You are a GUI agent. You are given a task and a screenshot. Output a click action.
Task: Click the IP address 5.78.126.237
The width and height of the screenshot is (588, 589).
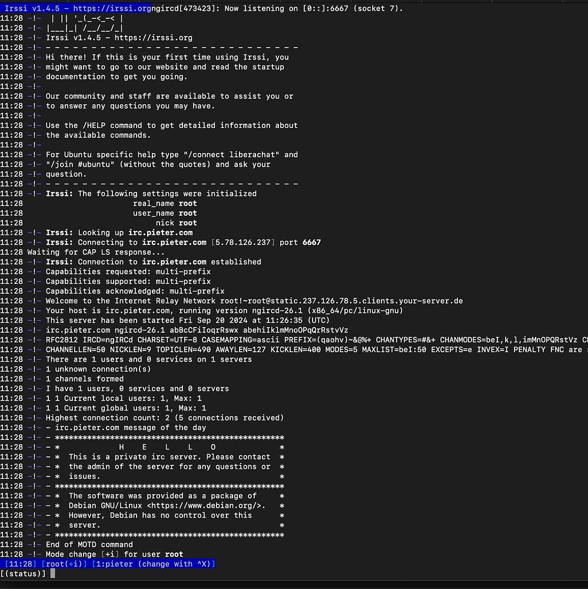click(x=242, y=243)
